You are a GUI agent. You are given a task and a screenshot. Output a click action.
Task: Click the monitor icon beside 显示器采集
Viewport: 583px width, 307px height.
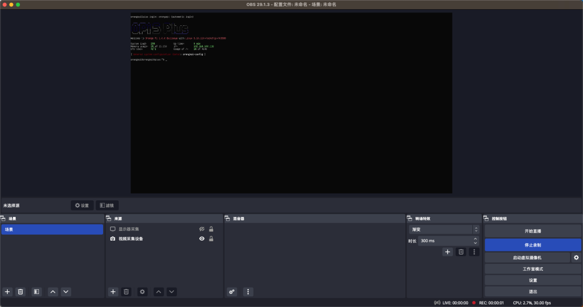click(x=113, y=229)
